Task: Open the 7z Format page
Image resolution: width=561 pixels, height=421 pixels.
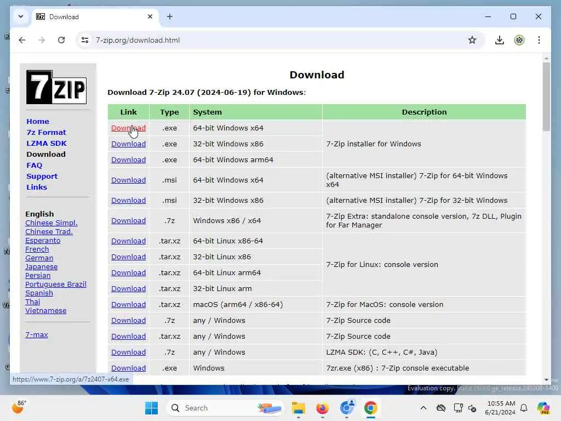Action: point(46,132)
